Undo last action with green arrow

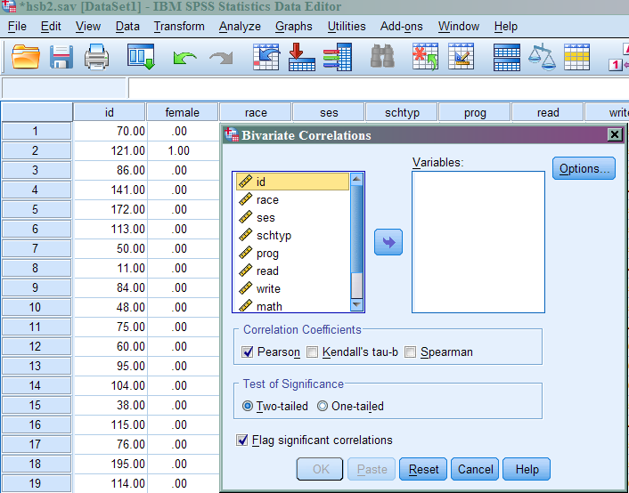(184, 58)
